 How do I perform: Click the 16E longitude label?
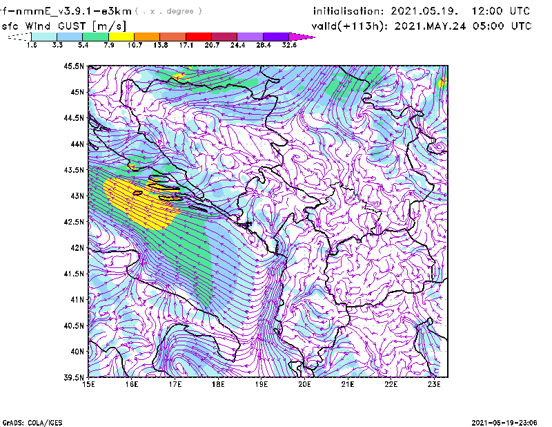tap(132, 384)
